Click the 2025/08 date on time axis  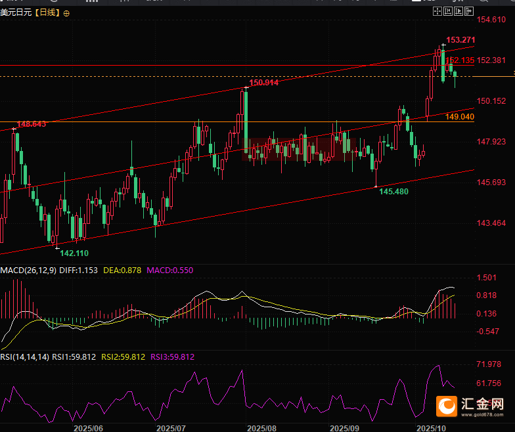261,427
